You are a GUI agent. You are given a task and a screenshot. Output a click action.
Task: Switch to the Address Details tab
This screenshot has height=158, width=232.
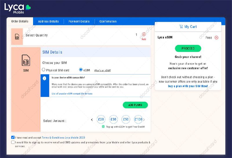48,21
